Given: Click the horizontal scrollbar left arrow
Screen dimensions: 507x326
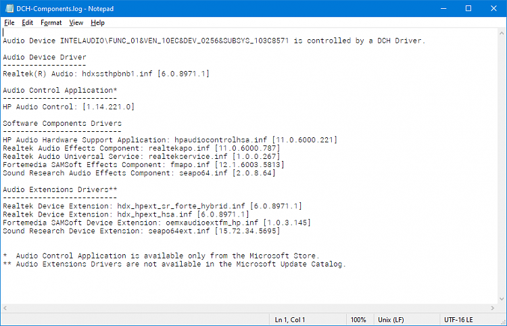Looking at the screenshot, I should click(5, 308).
